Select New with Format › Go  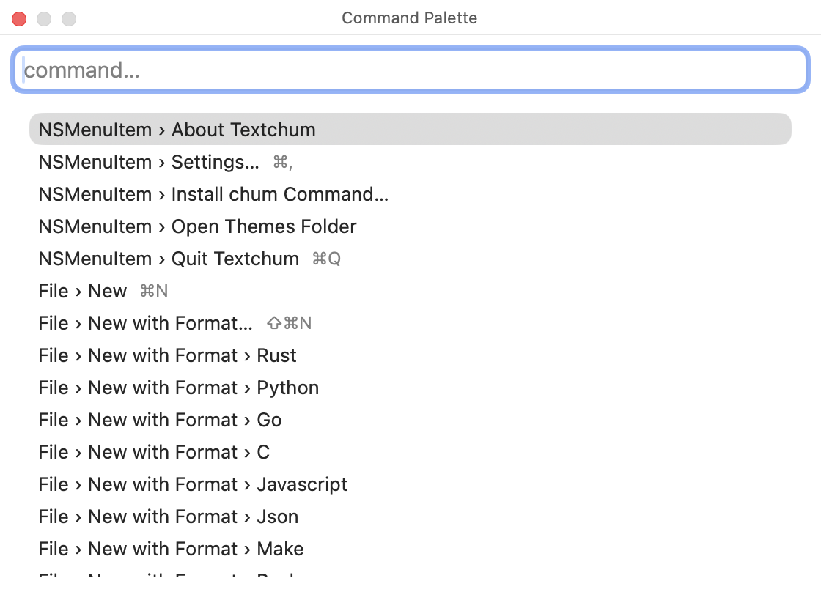pyautogui.click(x=410, y=420)
